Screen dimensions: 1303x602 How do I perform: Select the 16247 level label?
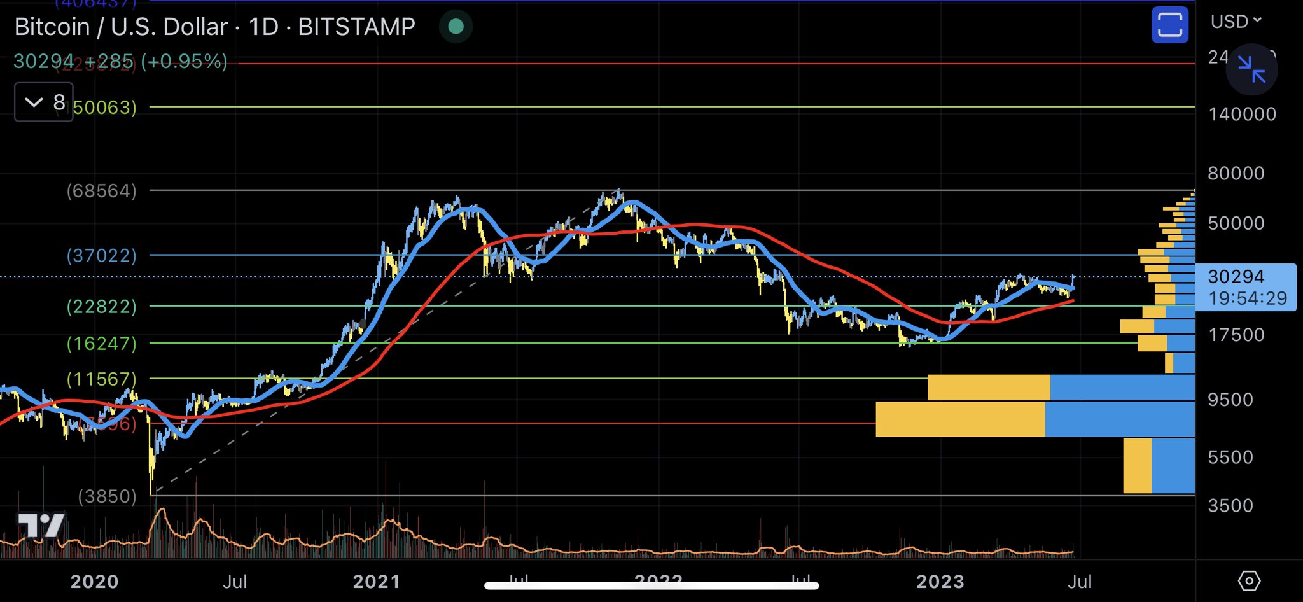[x=101, y=343]
